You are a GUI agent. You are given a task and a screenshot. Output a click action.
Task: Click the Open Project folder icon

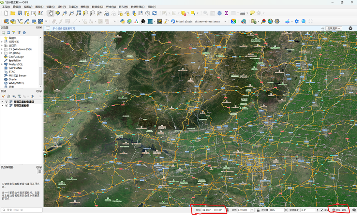pyautogui.click(x=12, y=13)
